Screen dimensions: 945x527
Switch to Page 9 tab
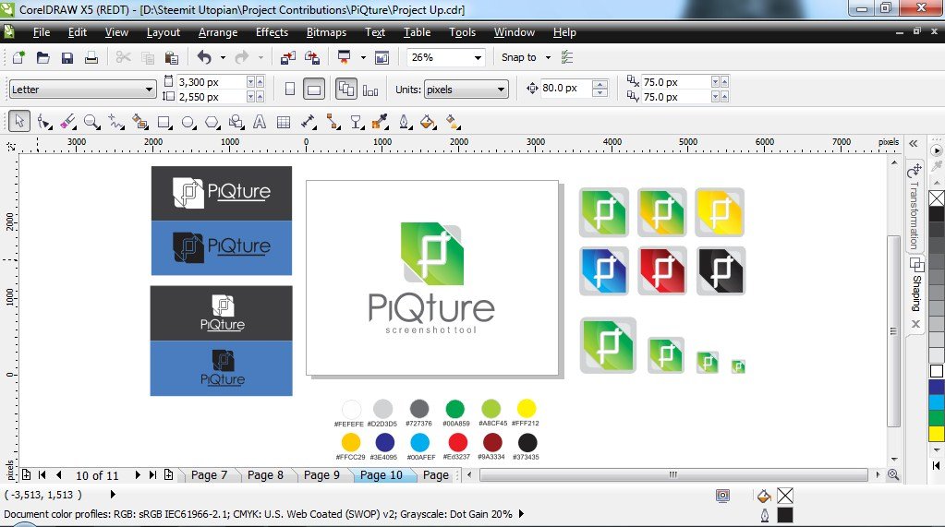tap(321, 475)
